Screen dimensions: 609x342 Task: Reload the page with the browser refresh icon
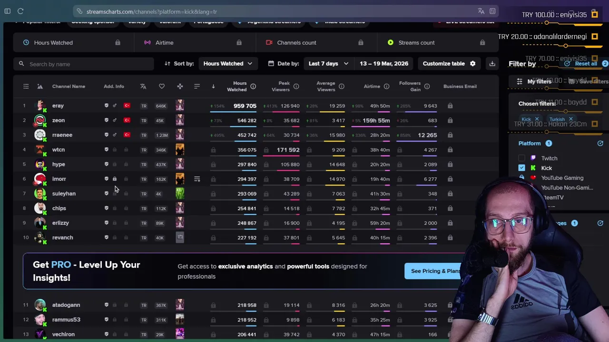click(x=20, y=11)
